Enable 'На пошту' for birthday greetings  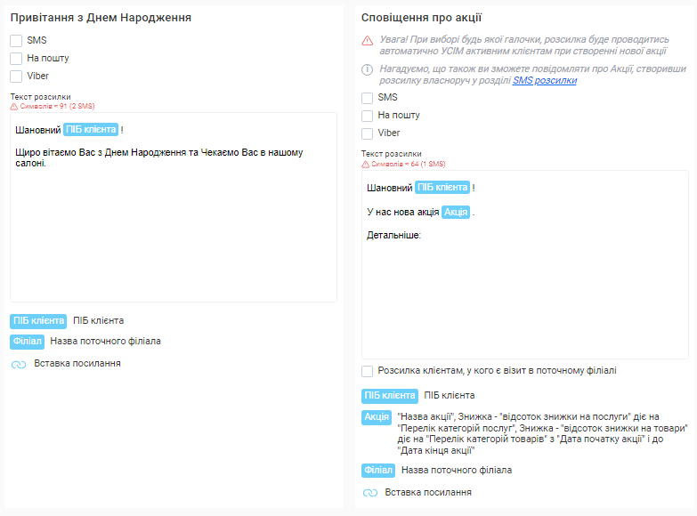pyautogui.click(x=16, y=58)
